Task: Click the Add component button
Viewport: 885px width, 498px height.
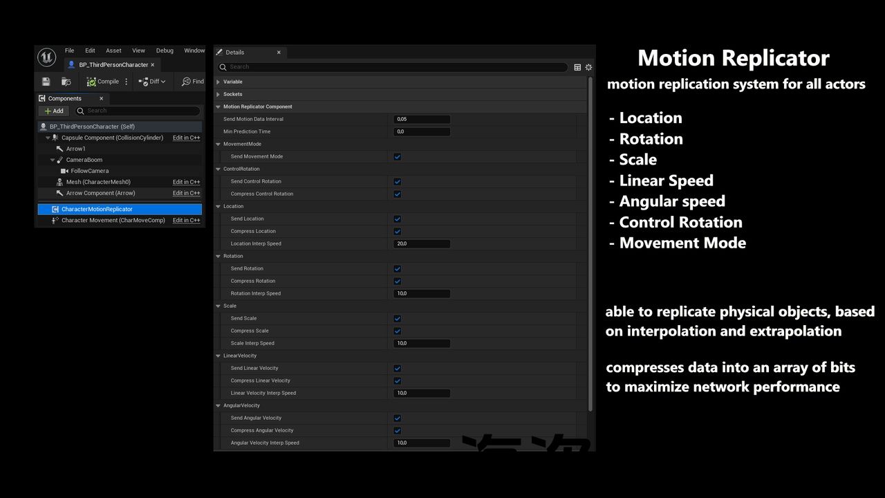Action: [x=53, y=111]
